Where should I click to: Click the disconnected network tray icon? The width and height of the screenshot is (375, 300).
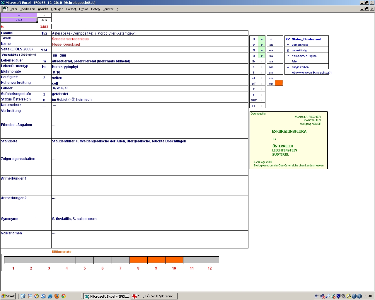[x=323, y=296]
